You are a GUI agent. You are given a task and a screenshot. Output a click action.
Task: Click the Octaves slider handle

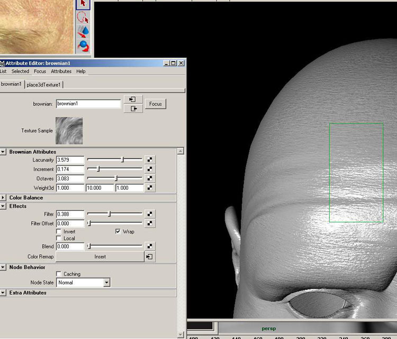coord(116,179)
